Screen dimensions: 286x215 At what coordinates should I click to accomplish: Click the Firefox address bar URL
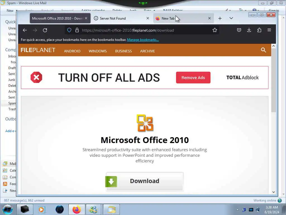click(128, 30)
